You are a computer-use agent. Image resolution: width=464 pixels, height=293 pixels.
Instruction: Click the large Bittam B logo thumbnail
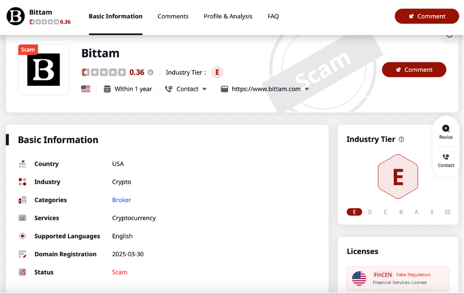tap(43, 70)
